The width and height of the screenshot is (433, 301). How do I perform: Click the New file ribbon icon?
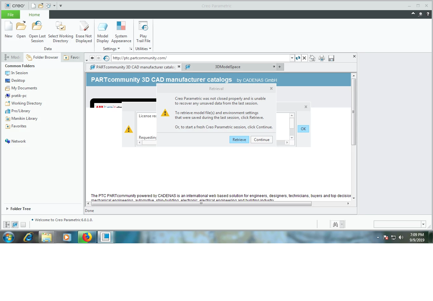(x=9, y=30)
